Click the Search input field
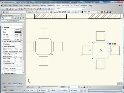Screen dimensions: 124x93 tap(69, 9)
